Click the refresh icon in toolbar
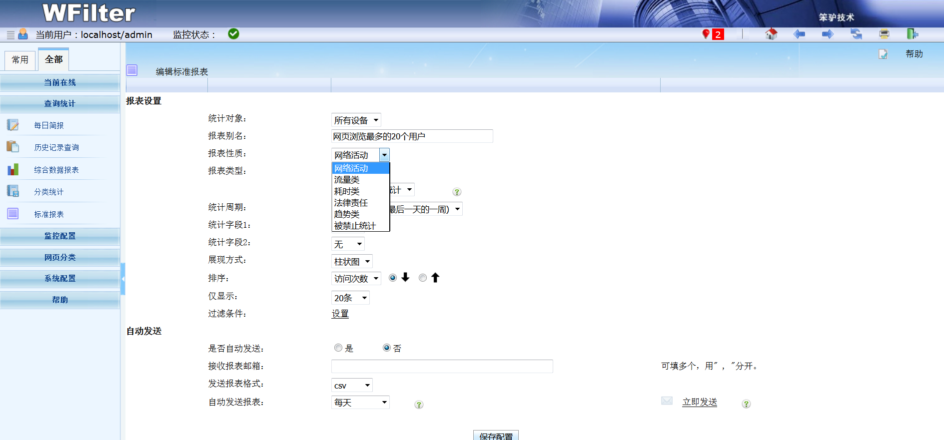Image resolution: width=944 pixels, height=440 pixels. [x=856, y=34]
